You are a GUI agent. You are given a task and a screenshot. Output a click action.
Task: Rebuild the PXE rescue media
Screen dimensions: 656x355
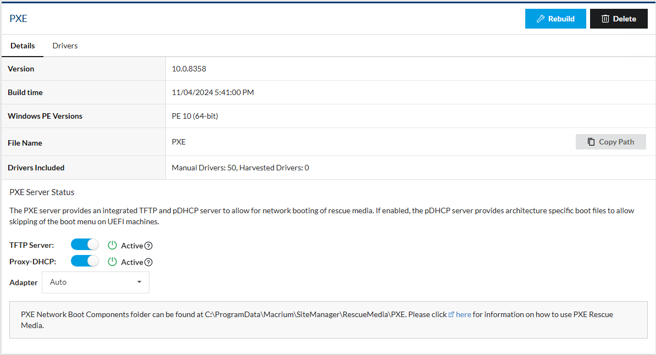click(555, 19)
